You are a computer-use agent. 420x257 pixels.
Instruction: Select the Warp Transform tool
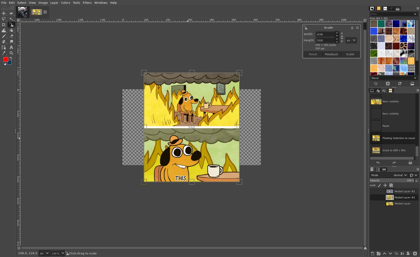click(4, 30)
